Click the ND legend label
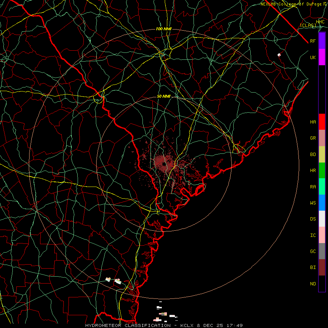The width and height of the screenshot is (328, 328). click(x=313, y=284)
